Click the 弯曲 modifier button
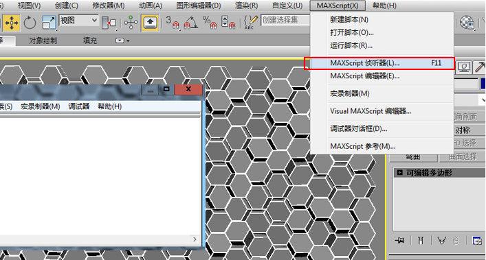 pyautogui.click(x=413, y=157)
